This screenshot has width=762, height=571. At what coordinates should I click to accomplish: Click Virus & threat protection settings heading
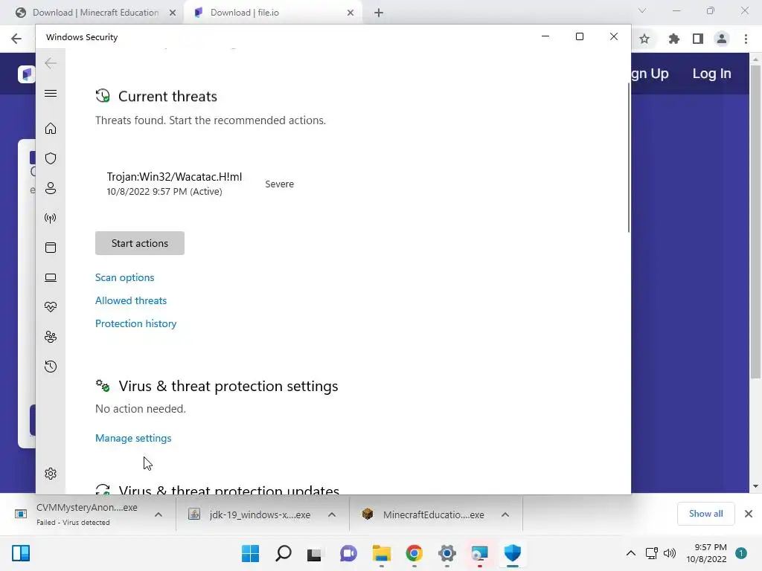coord(228,386)
